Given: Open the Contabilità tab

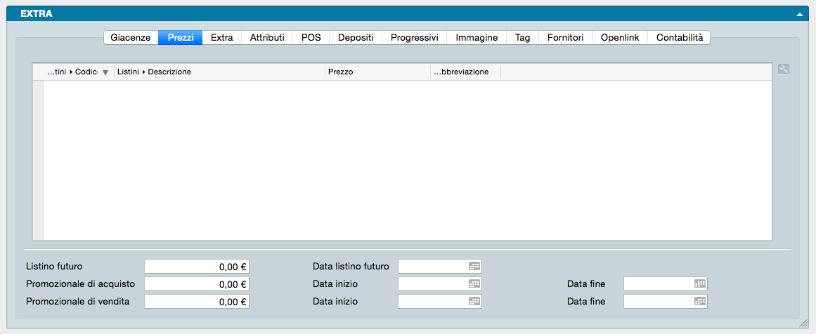Looking at the screenshot, I should point(679,38).
